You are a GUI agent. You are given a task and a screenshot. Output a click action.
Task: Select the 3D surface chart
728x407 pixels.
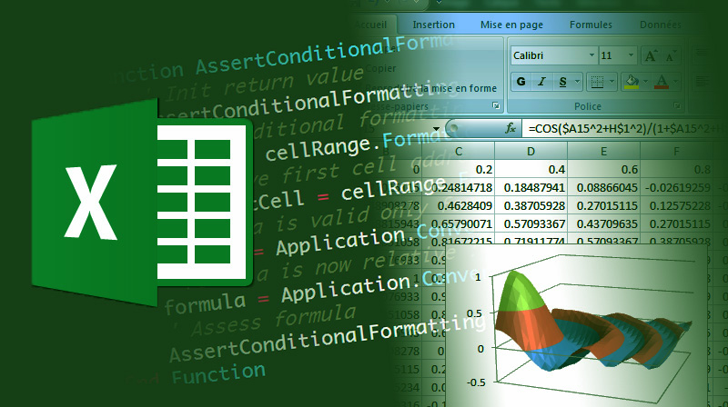tap(576, 325)
